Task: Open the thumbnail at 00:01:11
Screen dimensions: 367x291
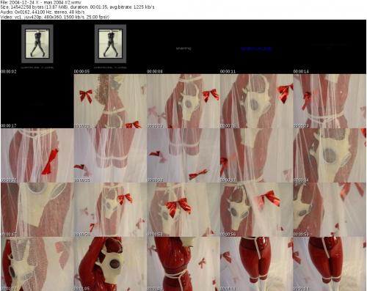Action: [x=256, y=264]
